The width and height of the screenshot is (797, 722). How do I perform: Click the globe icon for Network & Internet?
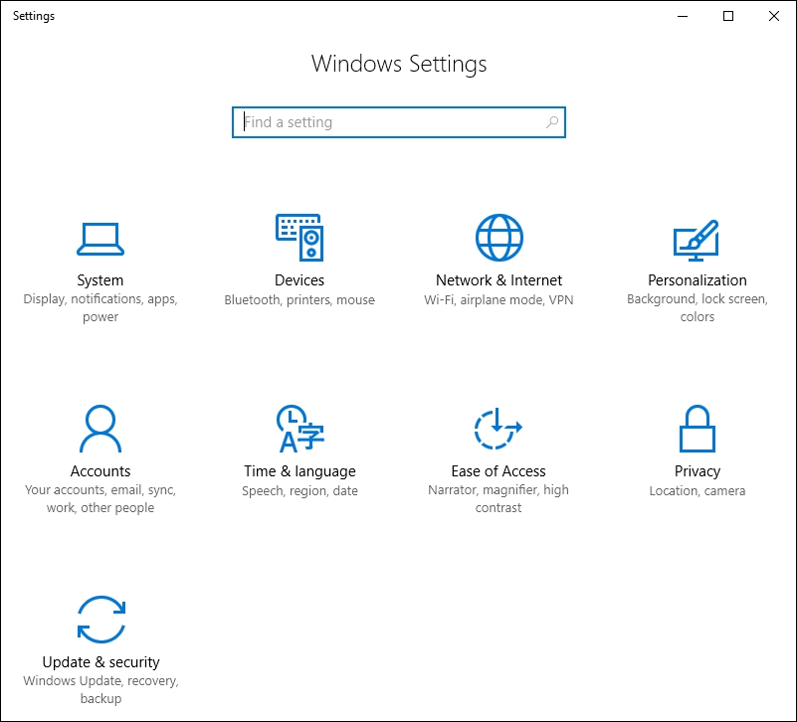pyautogui.click(x=498, y=238)
